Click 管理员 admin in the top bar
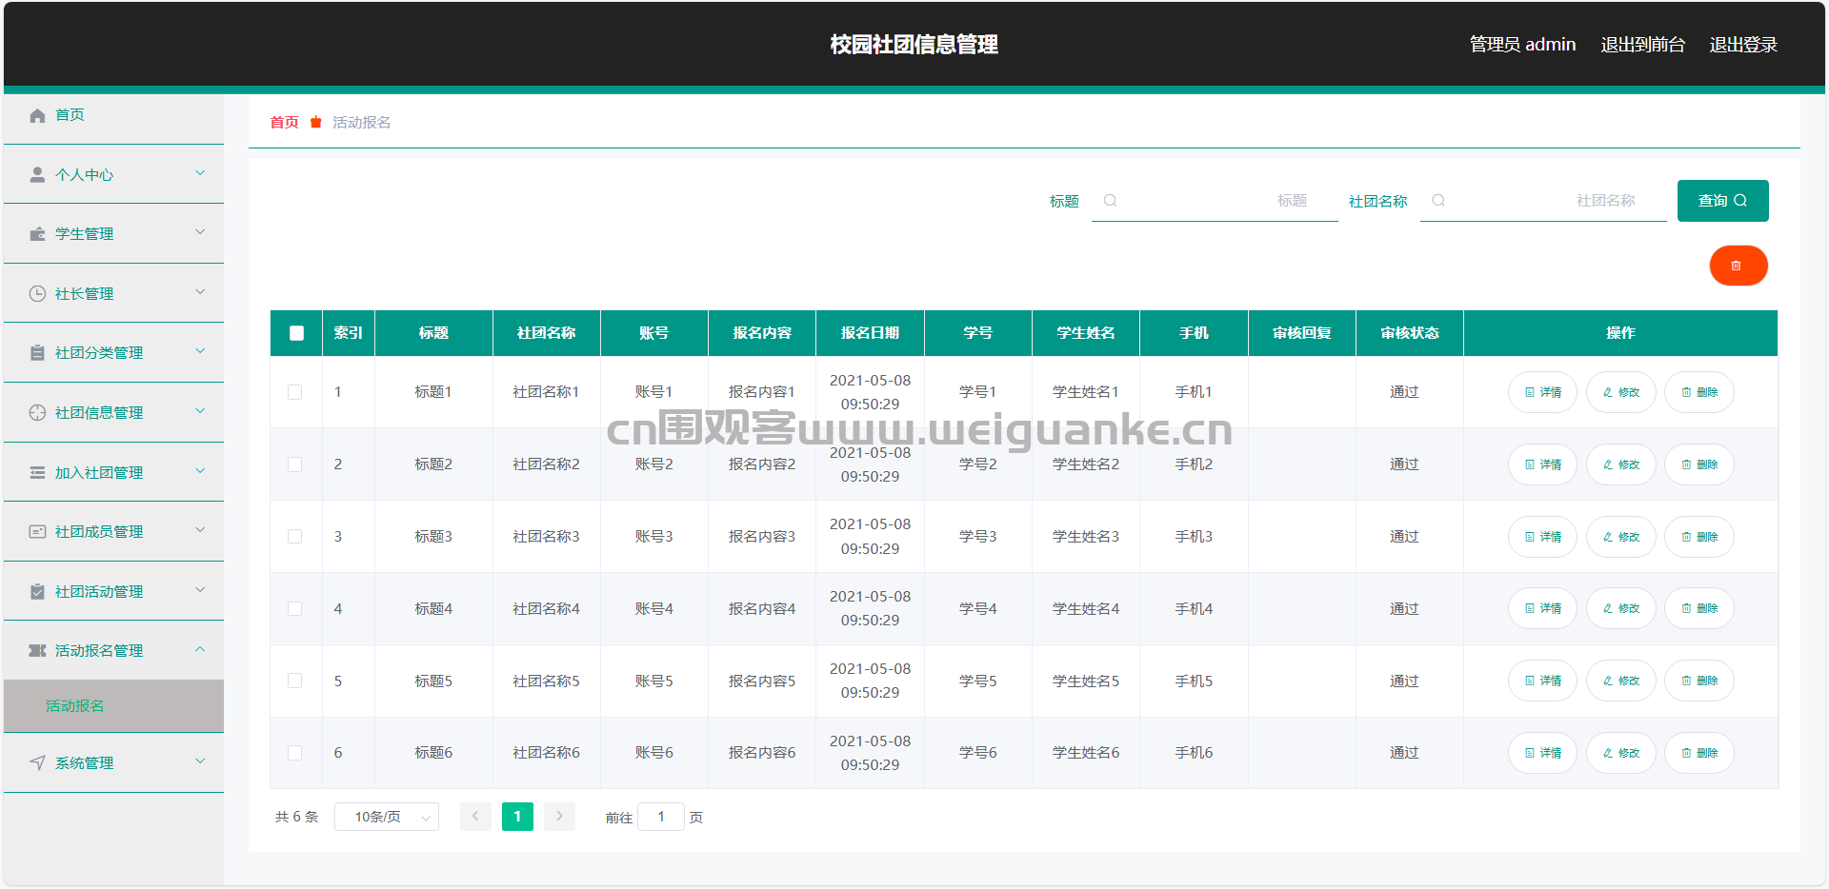 point(1522,45)
